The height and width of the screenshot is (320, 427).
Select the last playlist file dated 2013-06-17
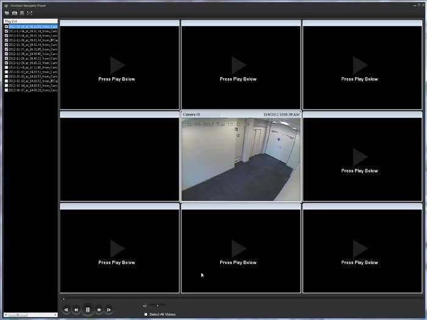click(33, 90)
